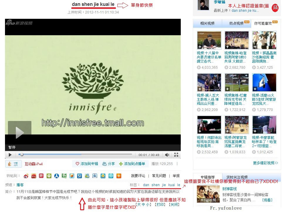Share via yellow star Qzone icon
282x212 pixels.
[x=103, y=176]
